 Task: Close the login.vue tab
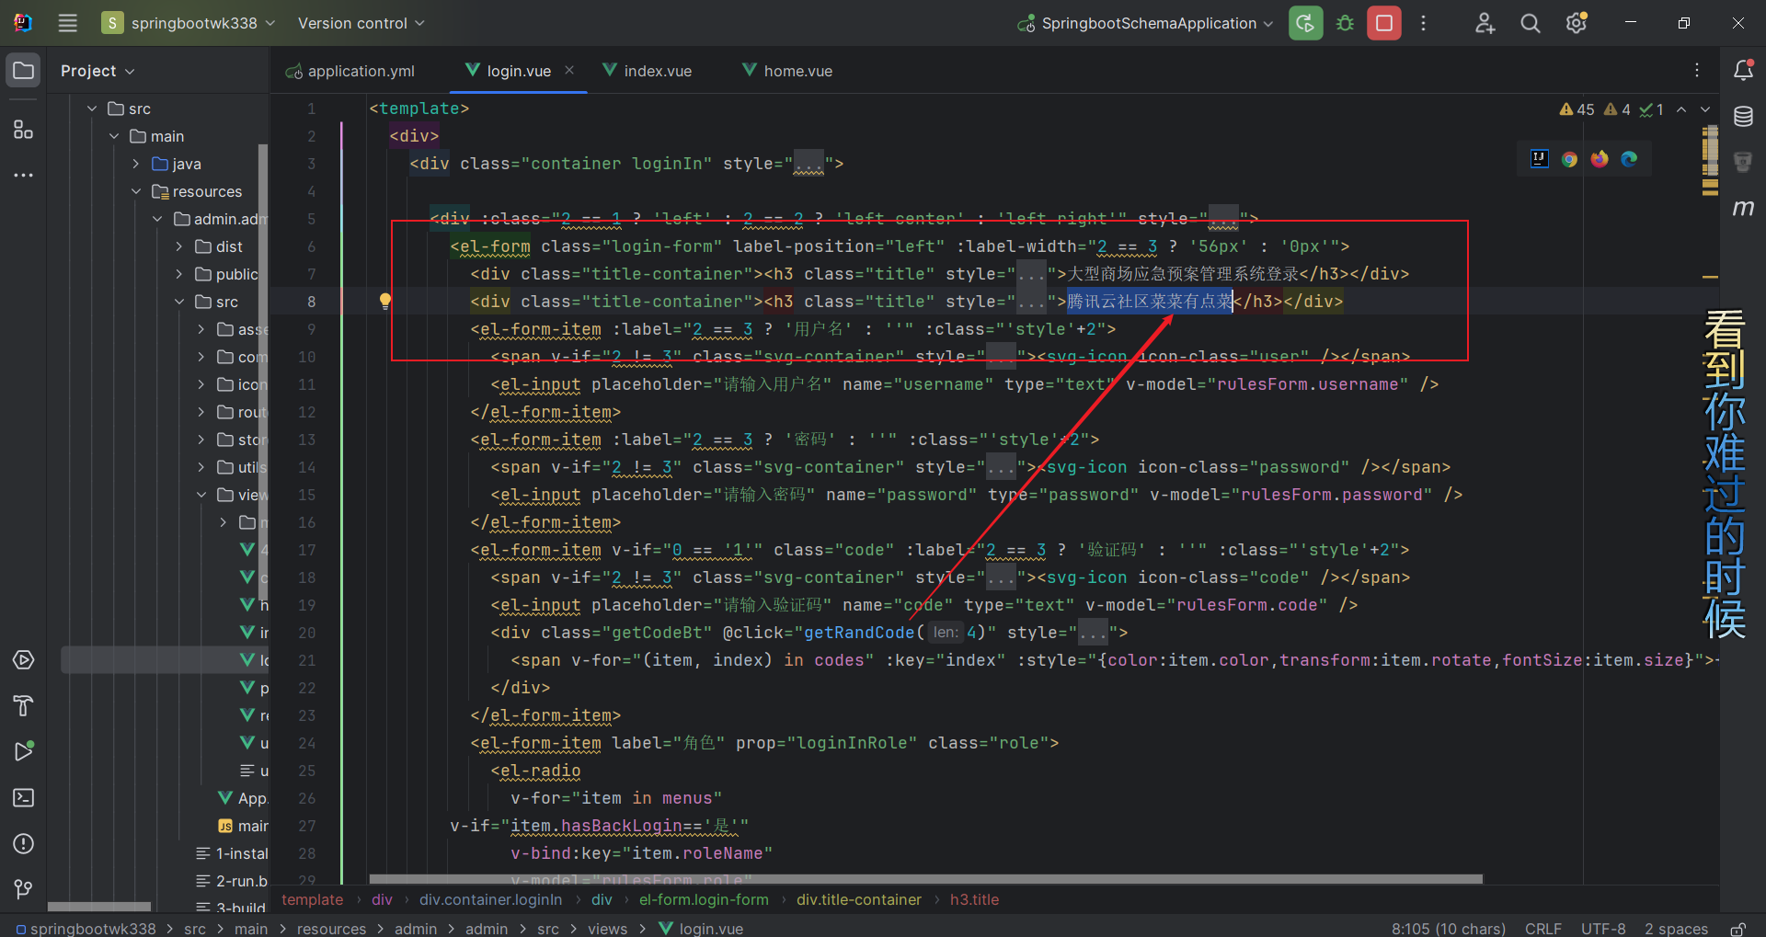pyautogui.click(x=569, y=70)
